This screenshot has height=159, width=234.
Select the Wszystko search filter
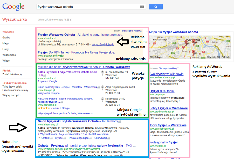coord(8,32)
